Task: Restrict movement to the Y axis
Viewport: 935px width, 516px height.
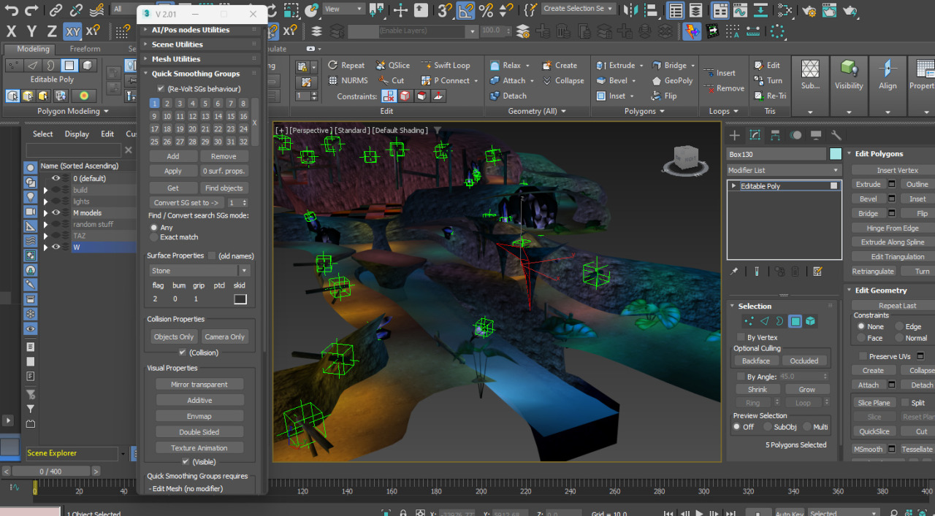Action: click(x=31, y=31)
